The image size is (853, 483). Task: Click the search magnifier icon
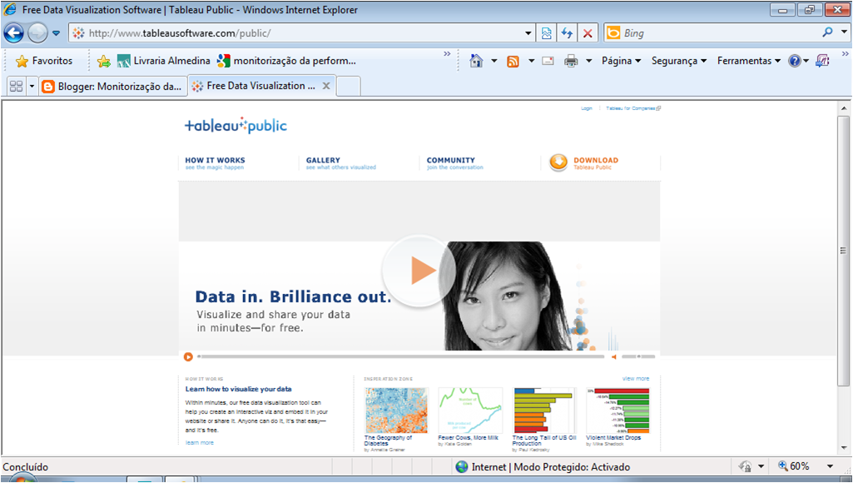pos(827,32)
